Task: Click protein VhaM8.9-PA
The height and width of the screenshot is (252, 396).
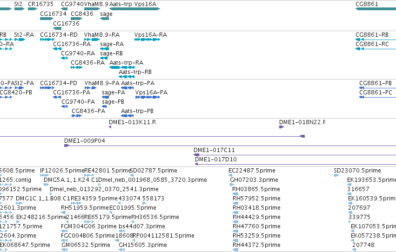Action: [91, 88]
